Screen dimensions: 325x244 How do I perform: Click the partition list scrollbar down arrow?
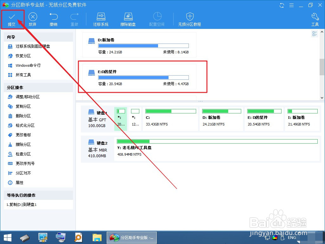click(322, 98)
